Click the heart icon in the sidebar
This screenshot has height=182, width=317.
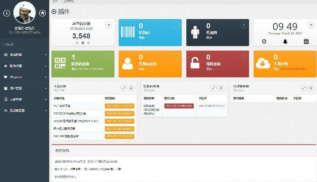(5, 77)
